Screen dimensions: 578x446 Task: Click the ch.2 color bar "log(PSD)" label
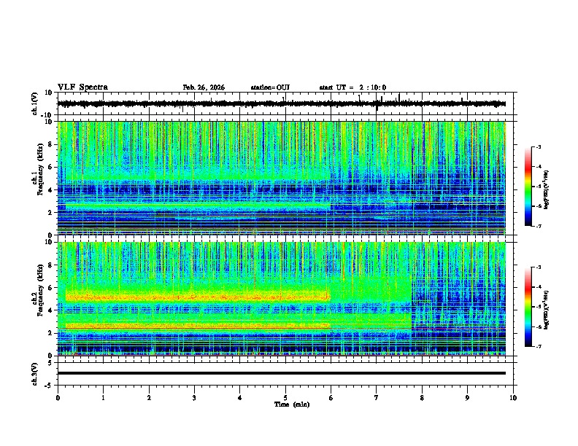pos(547,310)
